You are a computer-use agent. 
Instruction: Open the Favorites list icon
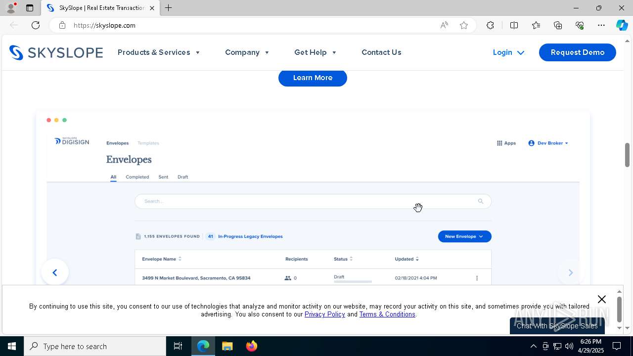[536, 25]
